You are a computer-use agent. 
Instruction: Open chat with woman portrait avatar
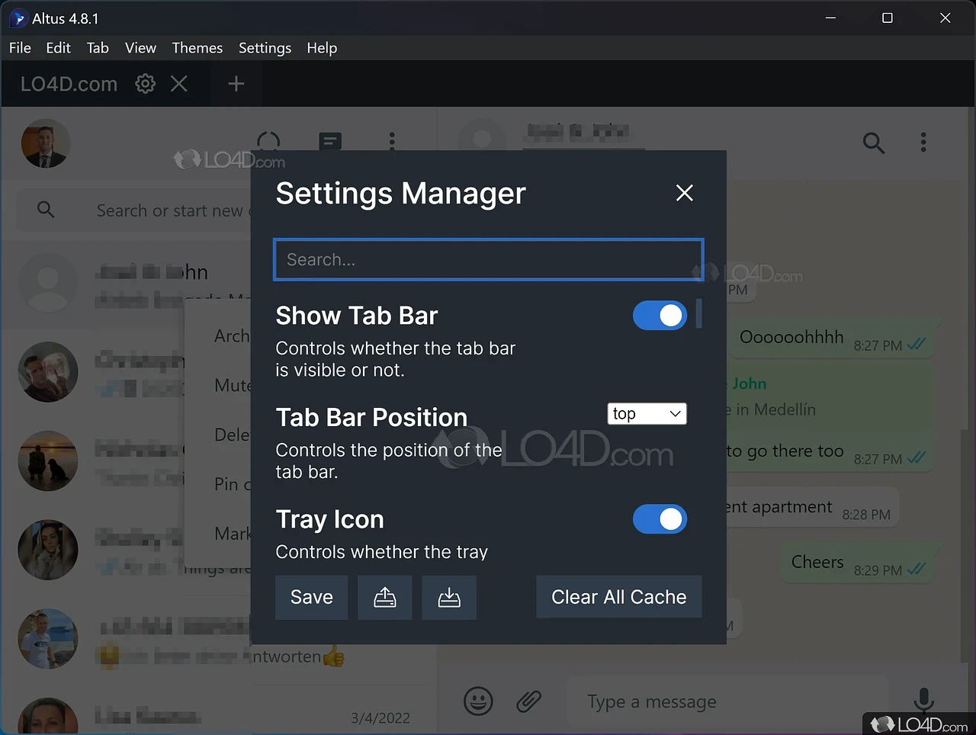48,550
